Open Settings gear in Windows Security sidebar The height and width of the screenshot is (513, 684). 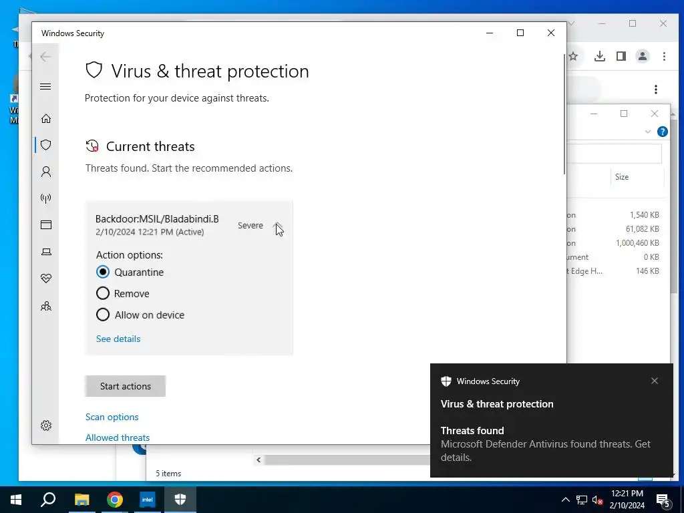pyautogui.click(x=46, y=425)
